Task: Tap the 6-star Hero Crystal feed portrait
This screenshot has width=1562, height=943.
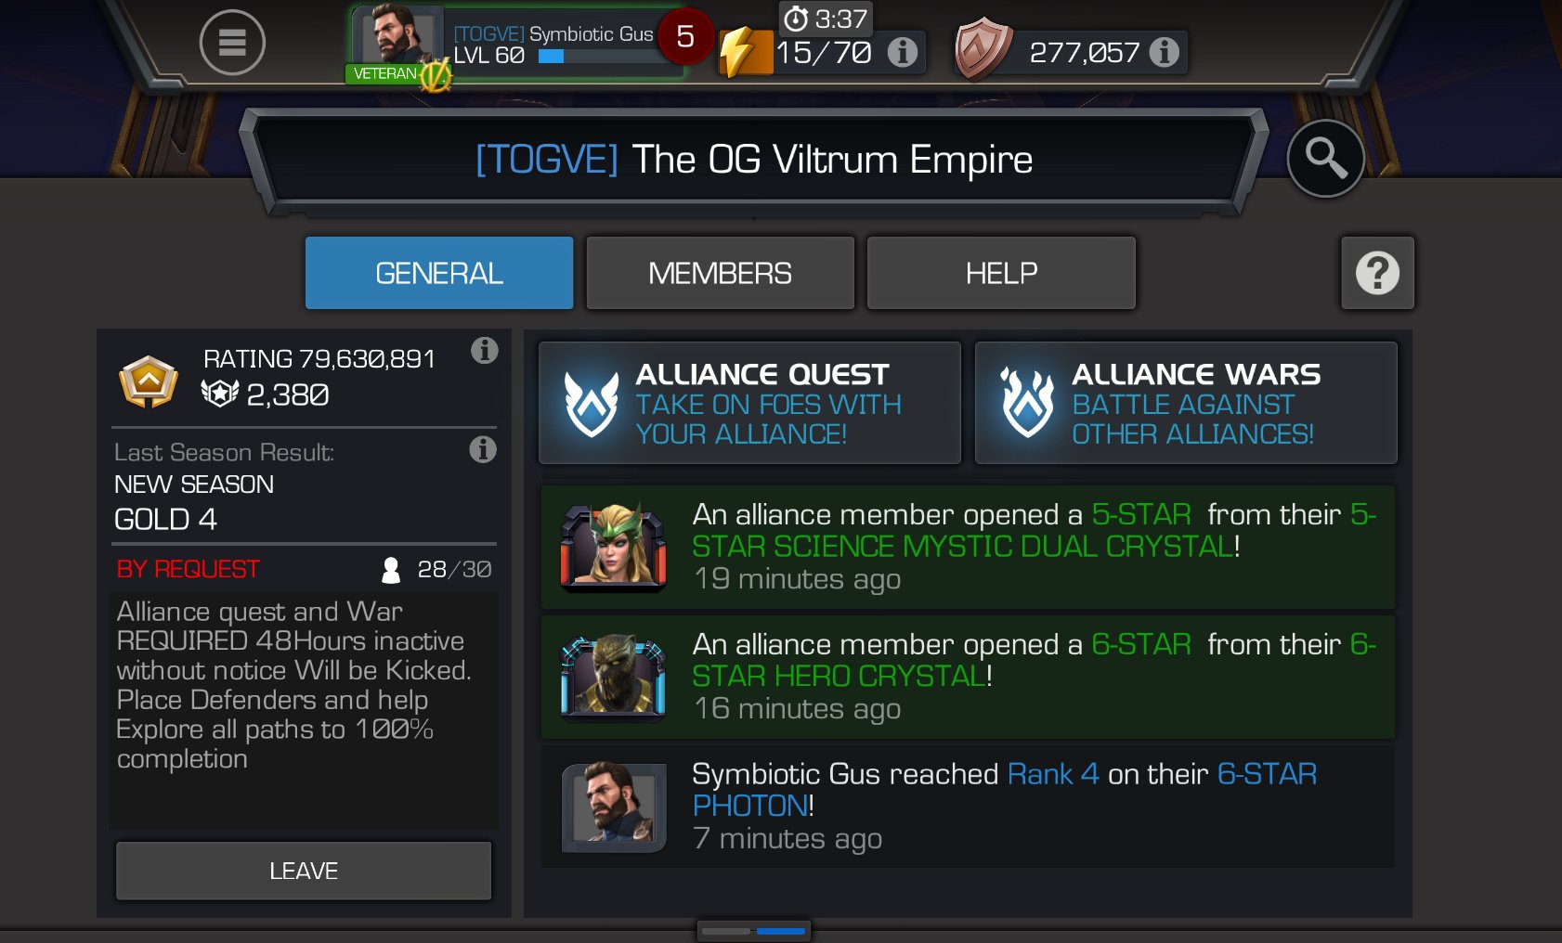Action: coord(613,677)
